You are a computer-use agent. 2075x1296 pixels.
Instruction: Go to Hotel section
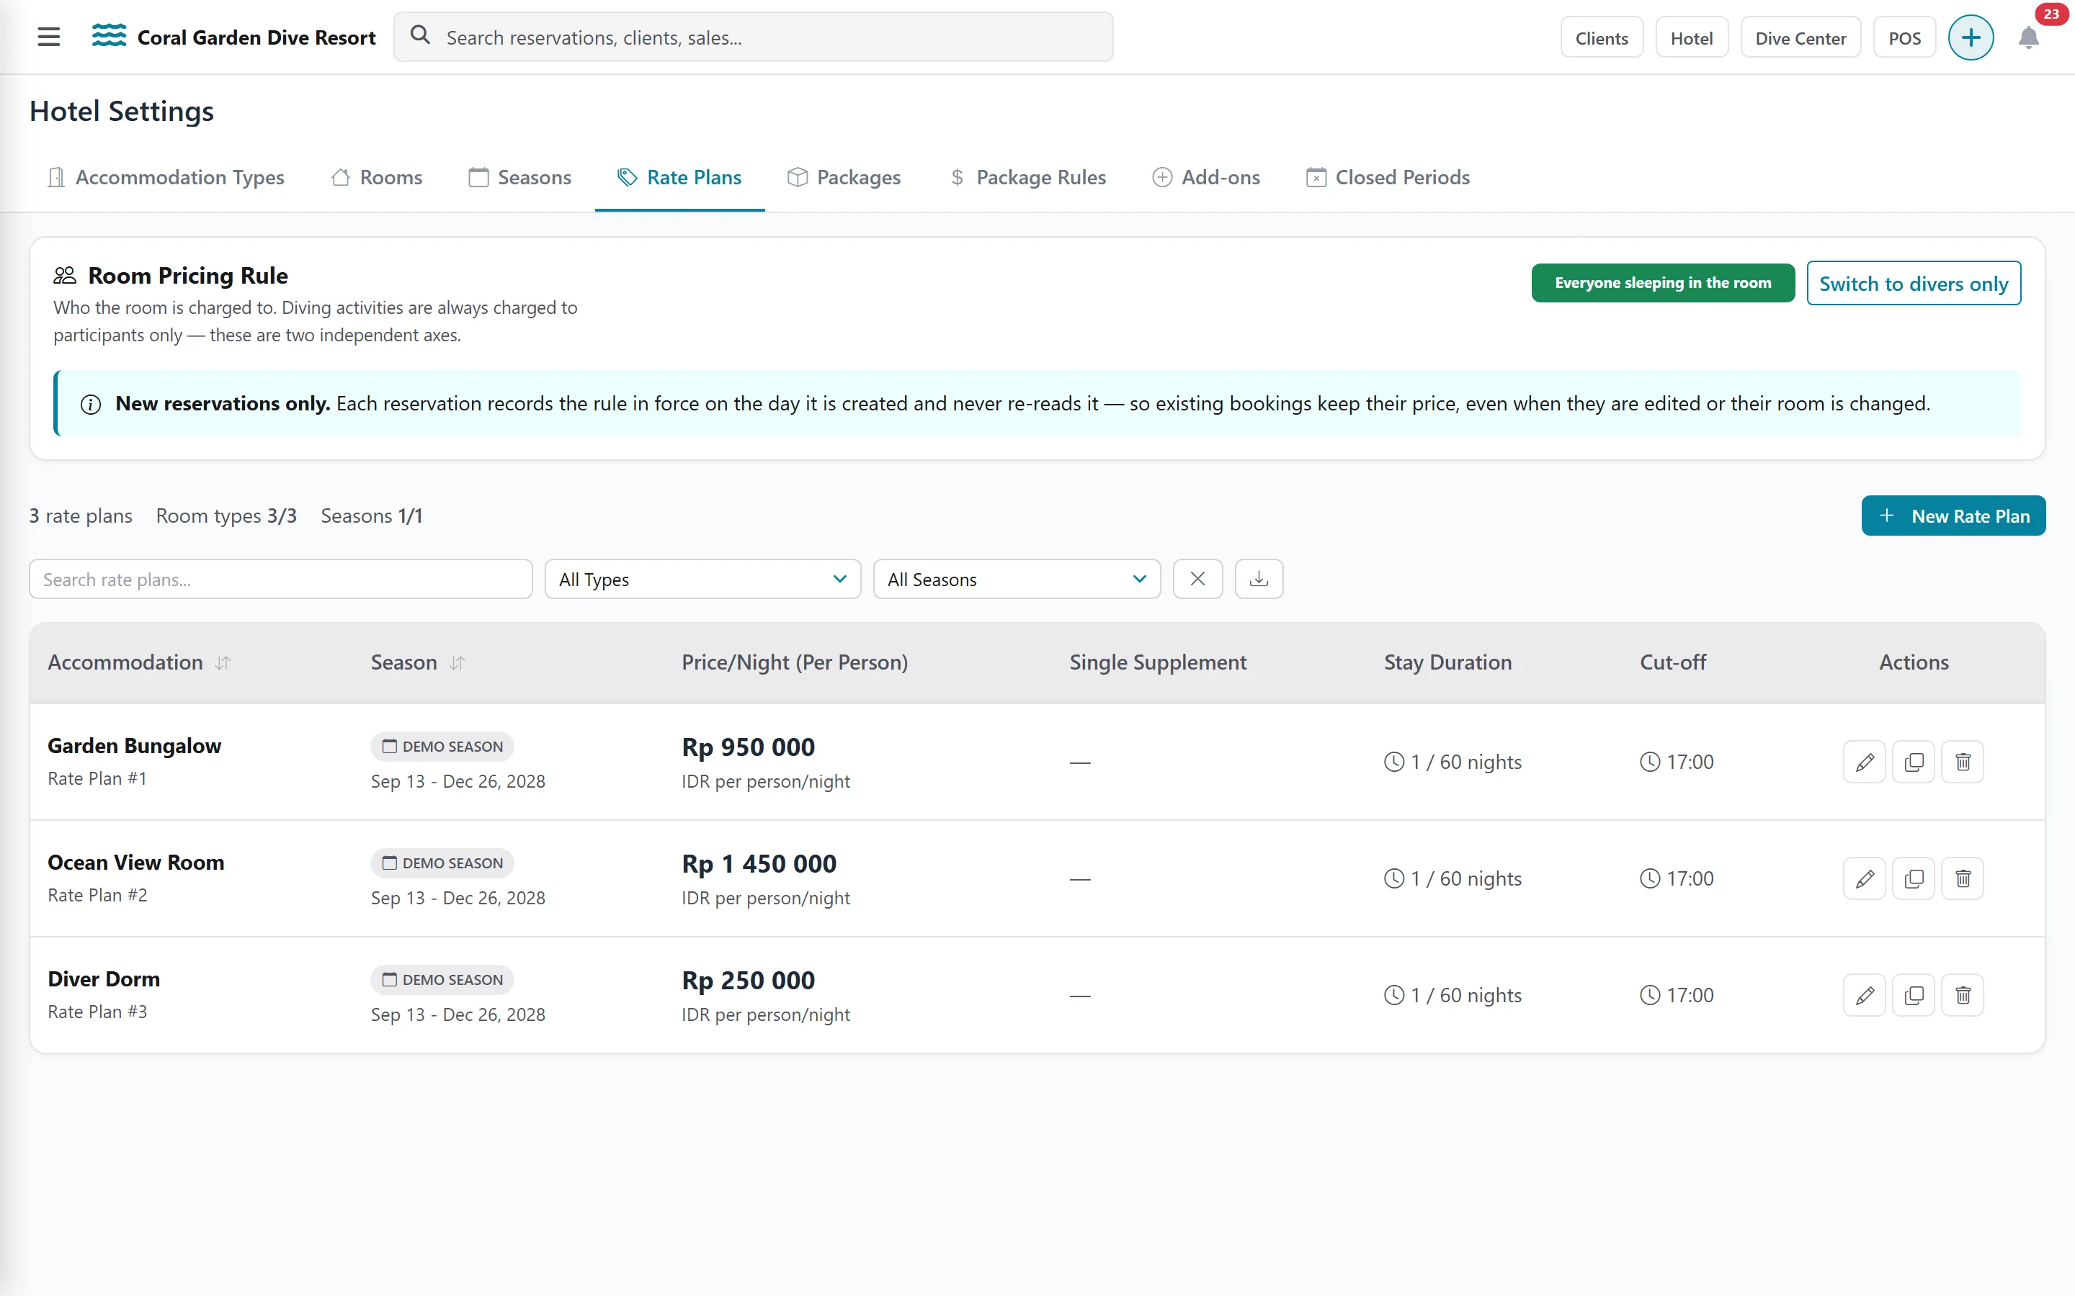coord(1691,37)
